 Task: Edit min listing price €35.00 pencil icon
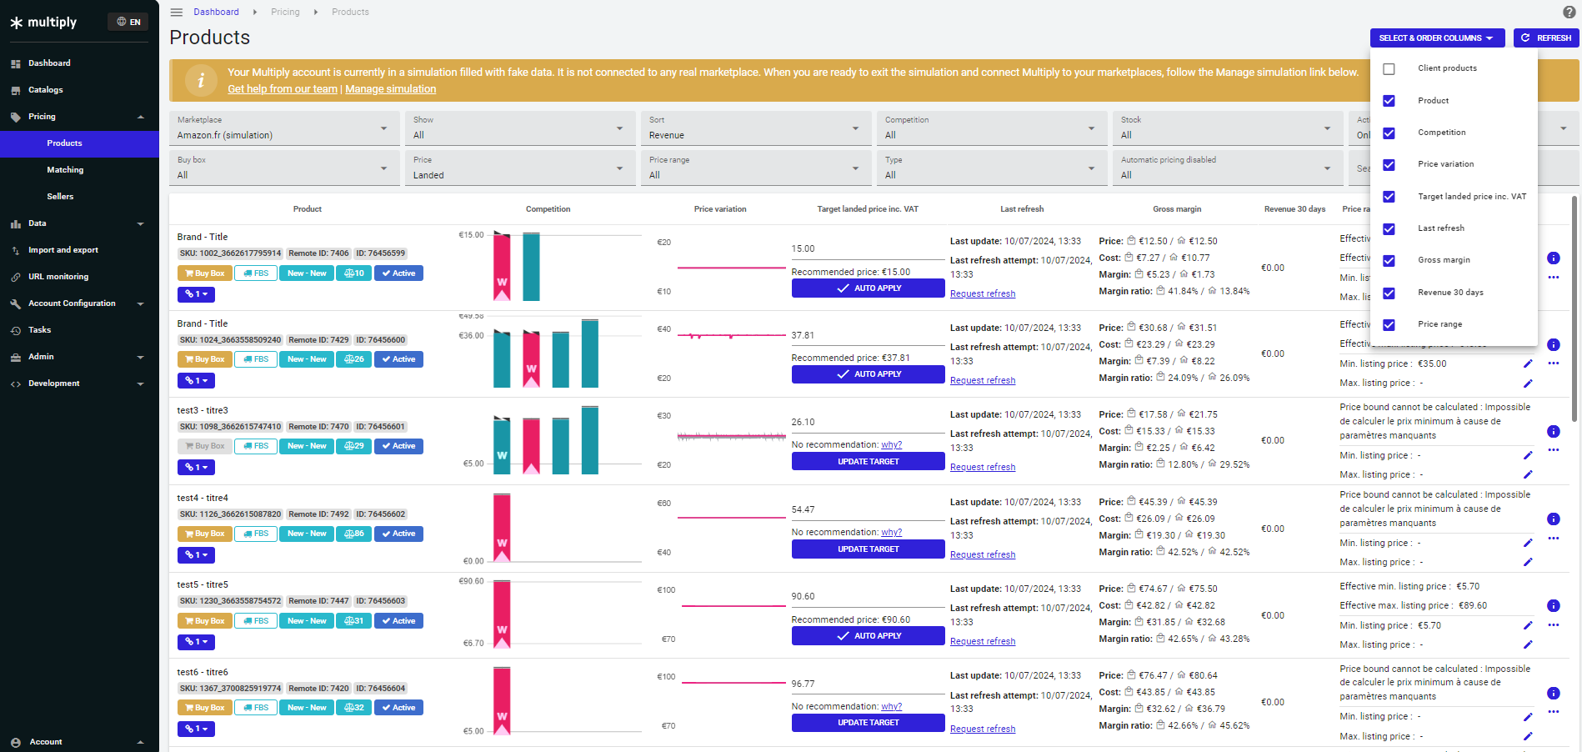point(1528,363)
